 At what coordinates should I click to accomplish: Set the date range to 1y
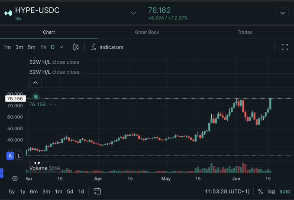[x=23, y=192]
